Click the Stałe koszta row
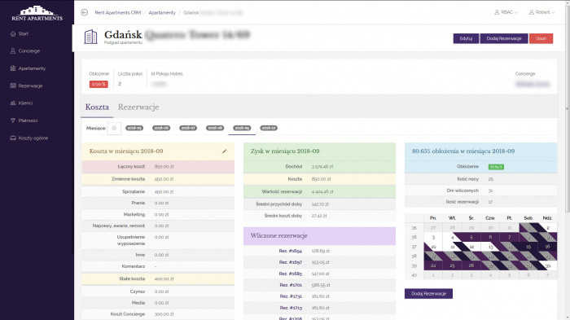Image resolution: width=570 pixels, height=320 pixels. click(x=158, y=279)
